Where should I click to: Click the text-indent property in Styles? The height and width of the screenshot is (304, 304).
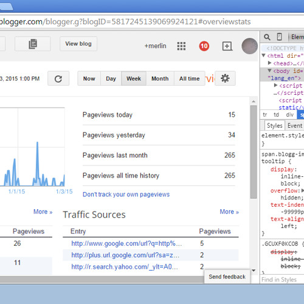coord(287,205)
